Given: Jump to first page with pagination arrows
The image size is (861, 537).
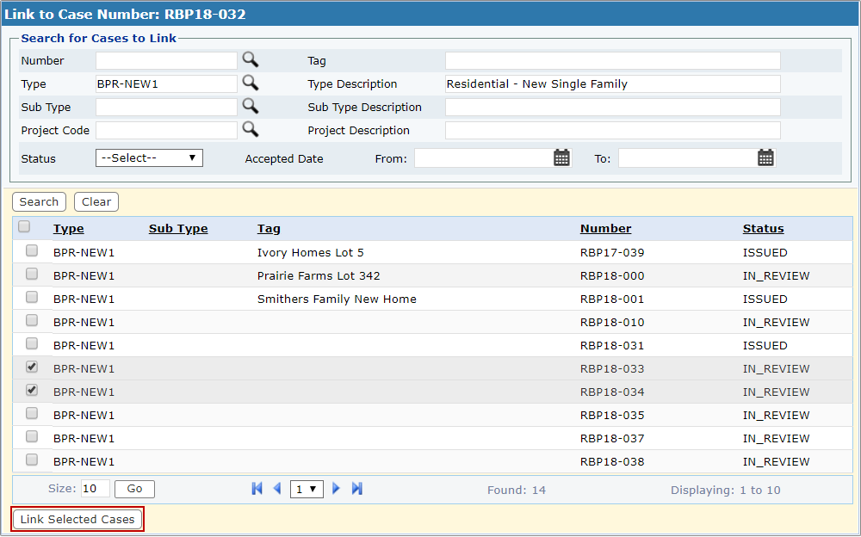Looking at the screenshot, I should coord(256,488).
